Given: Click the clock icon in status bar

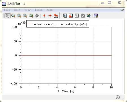Looking at the screenshot, I should [x=118, y=97].
